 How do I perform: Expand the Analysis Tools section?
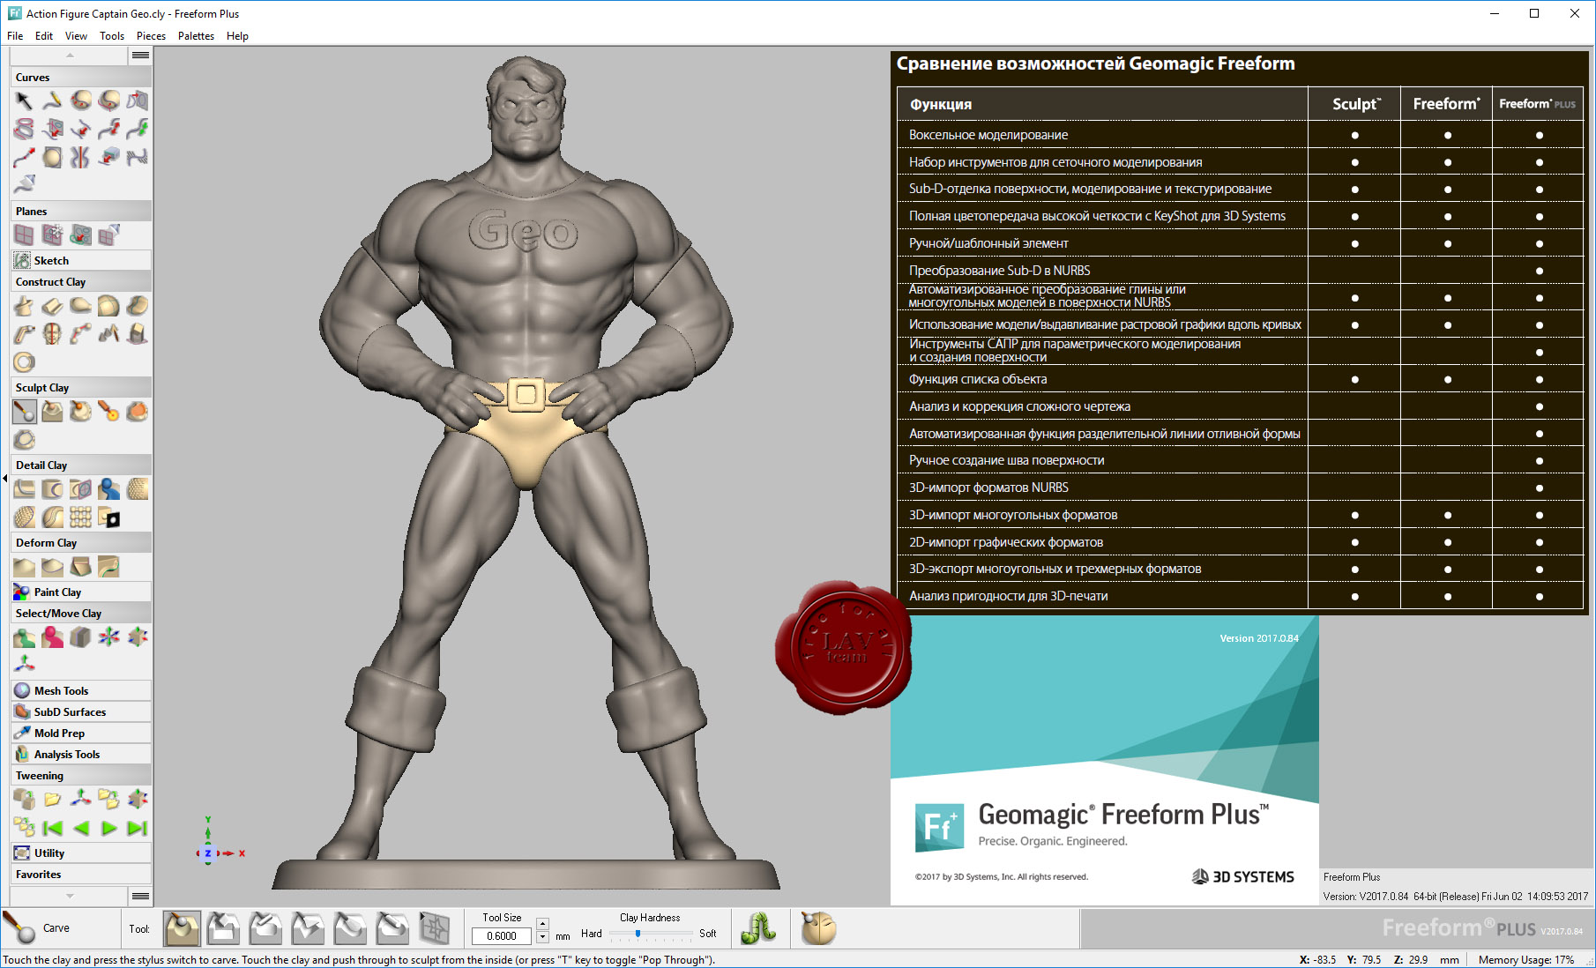[81, 754]
